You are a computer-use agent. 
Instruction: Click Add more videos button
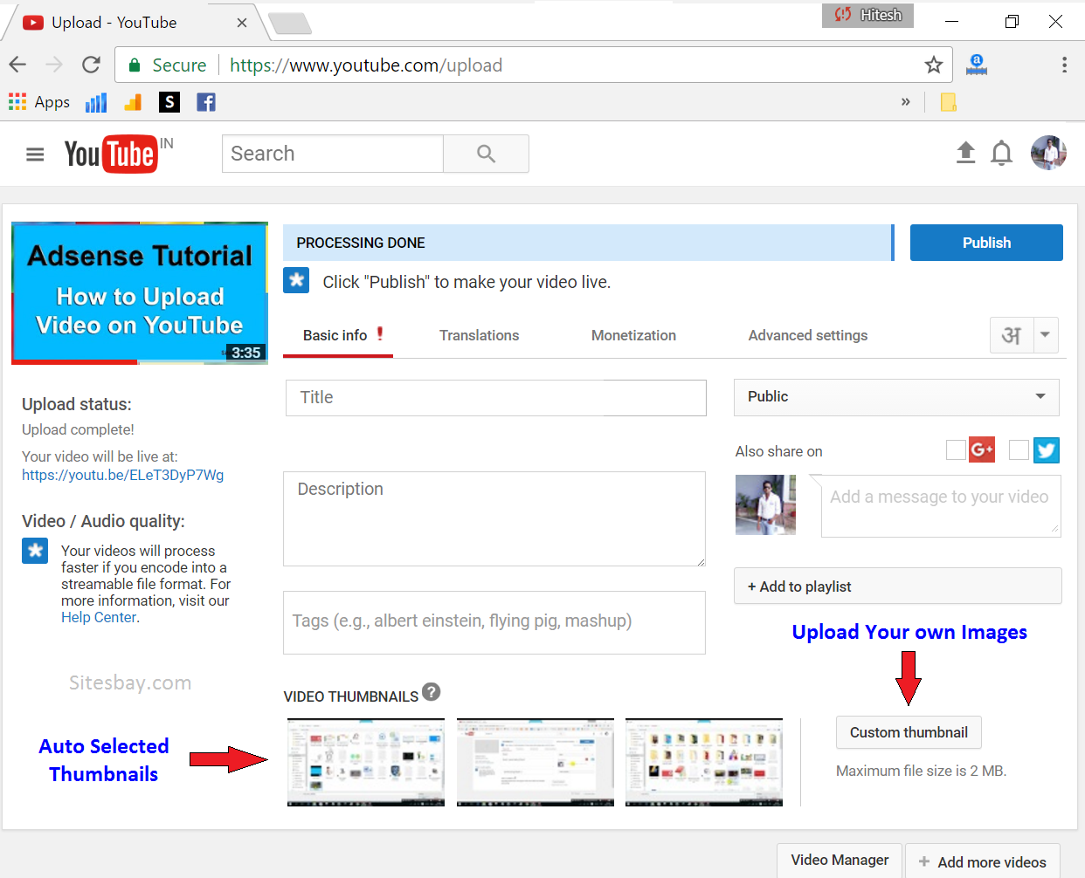(983, 862)
